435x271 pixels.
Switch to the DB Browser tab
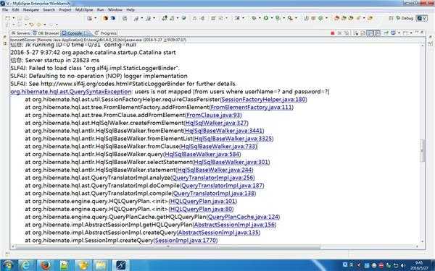[46, 33]
